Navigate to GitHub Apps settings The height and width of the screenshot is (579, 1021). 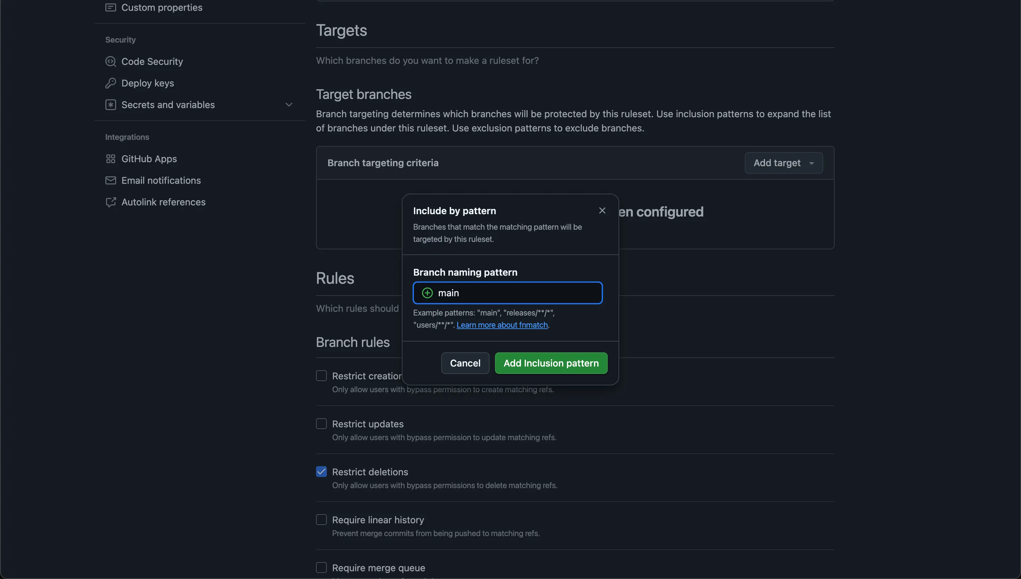[149, 158]
